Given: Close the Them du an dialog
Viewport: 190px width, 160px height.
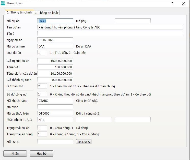Looking at the screenshot, I should tap(184, 3).
